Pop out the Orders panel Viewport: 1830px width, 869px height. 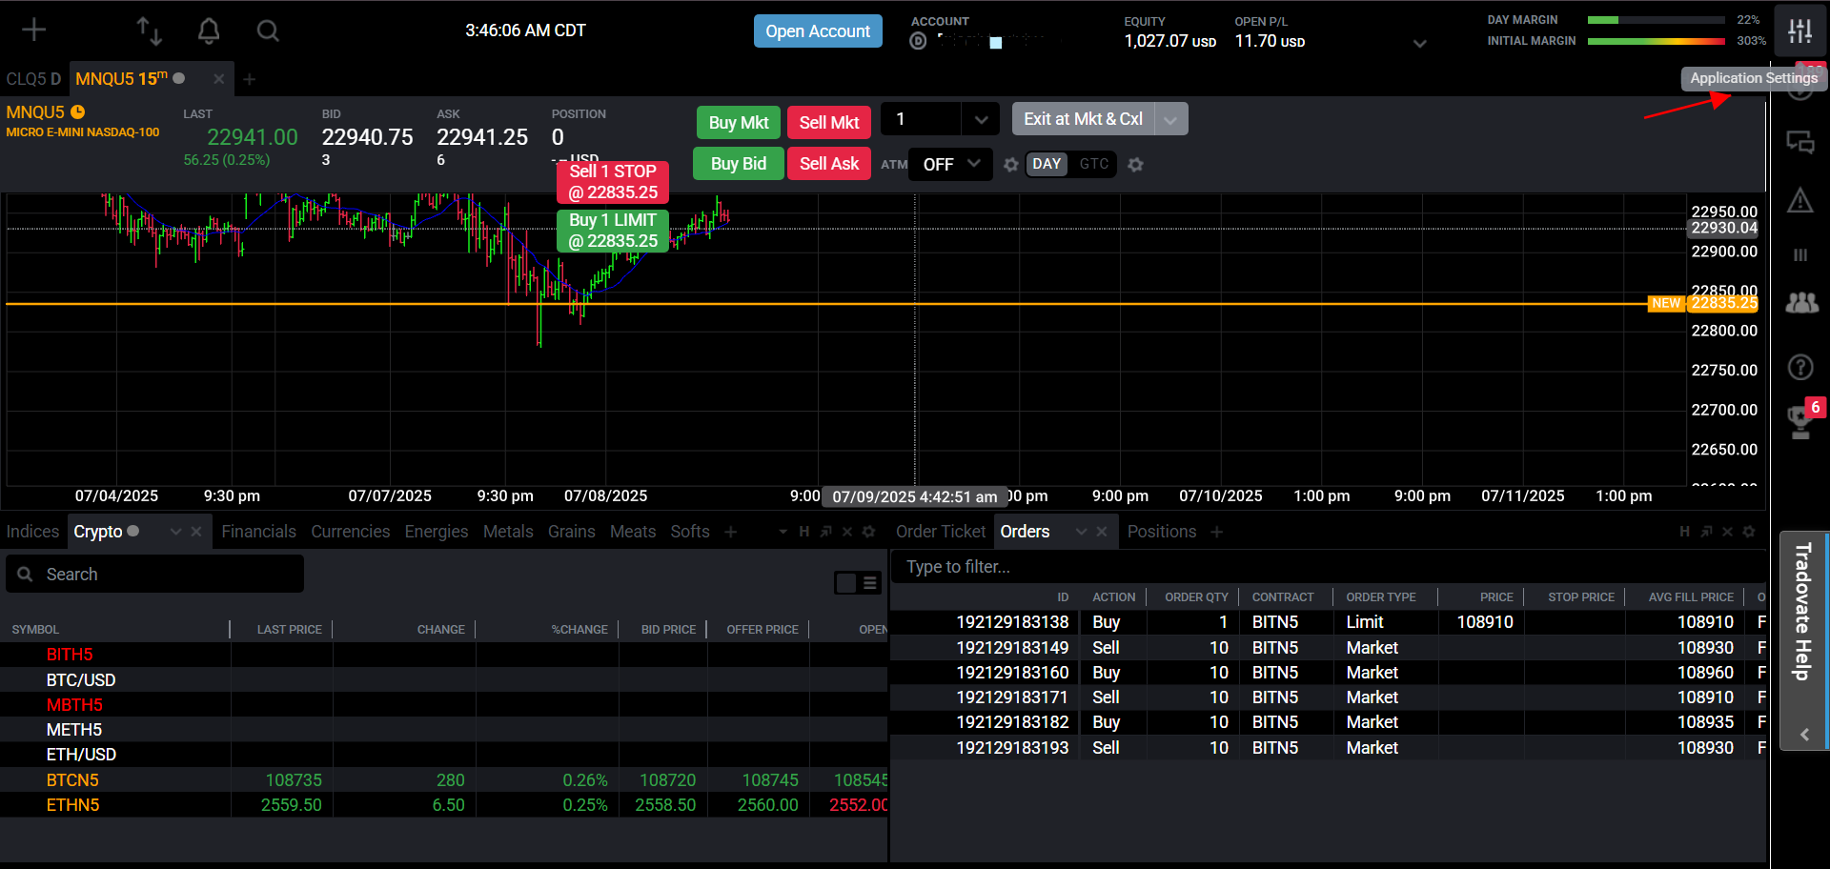1706,532
